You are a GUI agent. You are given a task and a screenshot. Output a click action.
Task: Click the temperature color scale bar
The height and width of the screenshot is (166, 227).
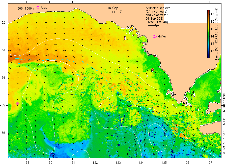[x=209, y=34]
